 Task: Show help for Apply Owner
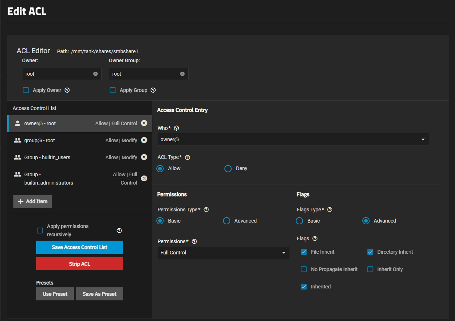click(67, 90)
